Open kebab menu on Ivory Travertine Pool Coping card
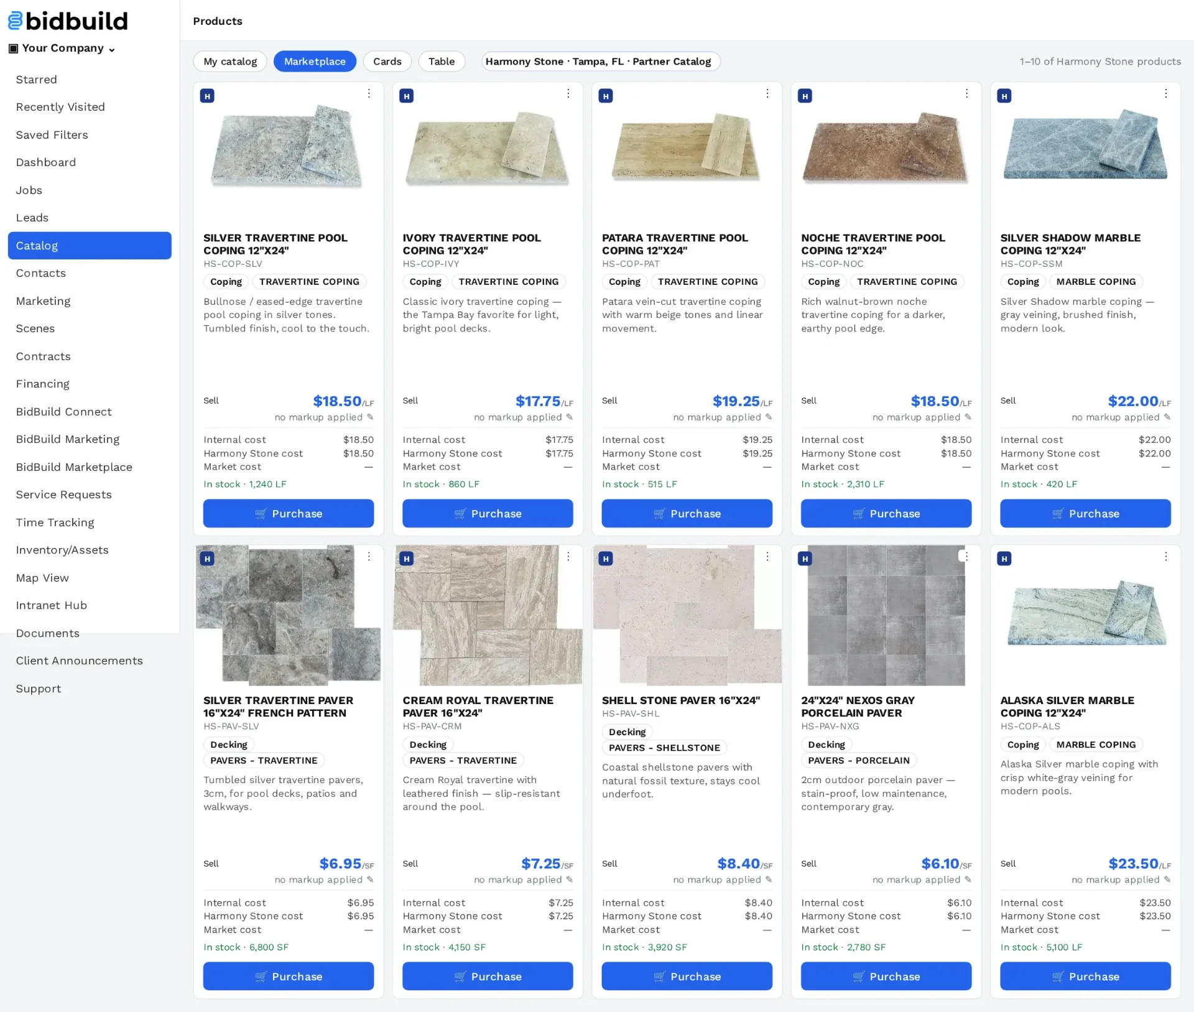This screenshot has height=1012, width=1194. coord(568,93)
